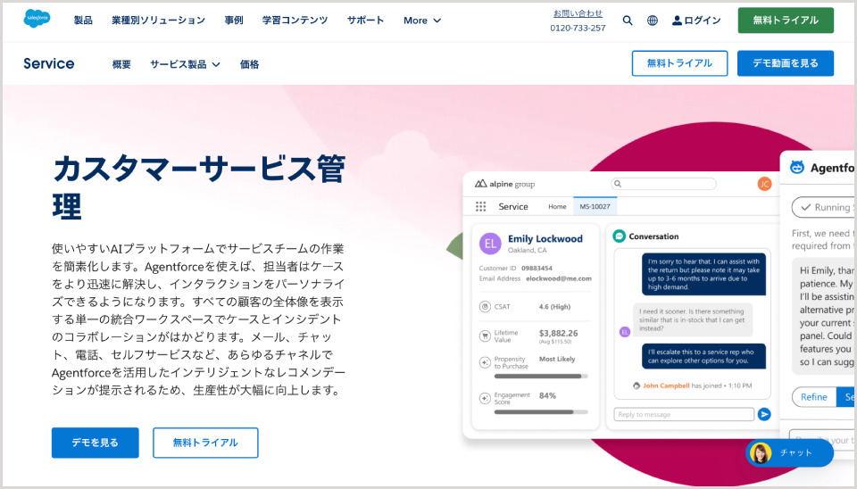Screen dimensions: 857x489
Task: Go to the 概要 section link
Action: 121,64
